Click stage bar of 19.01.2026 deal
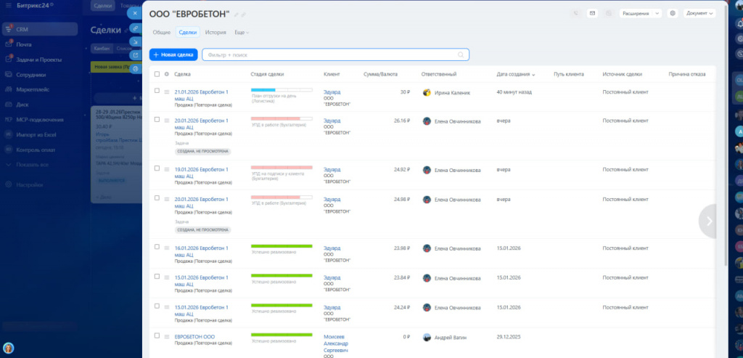 282,167
